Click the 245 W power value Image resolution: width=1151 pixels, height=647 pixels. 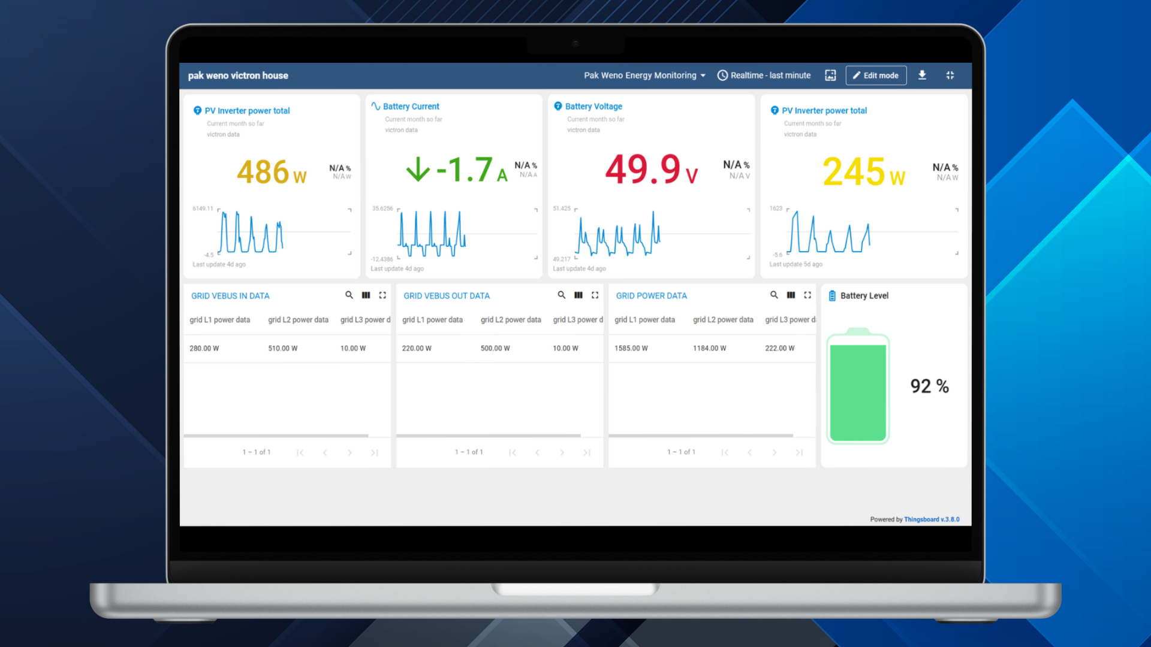pos(864,171)
